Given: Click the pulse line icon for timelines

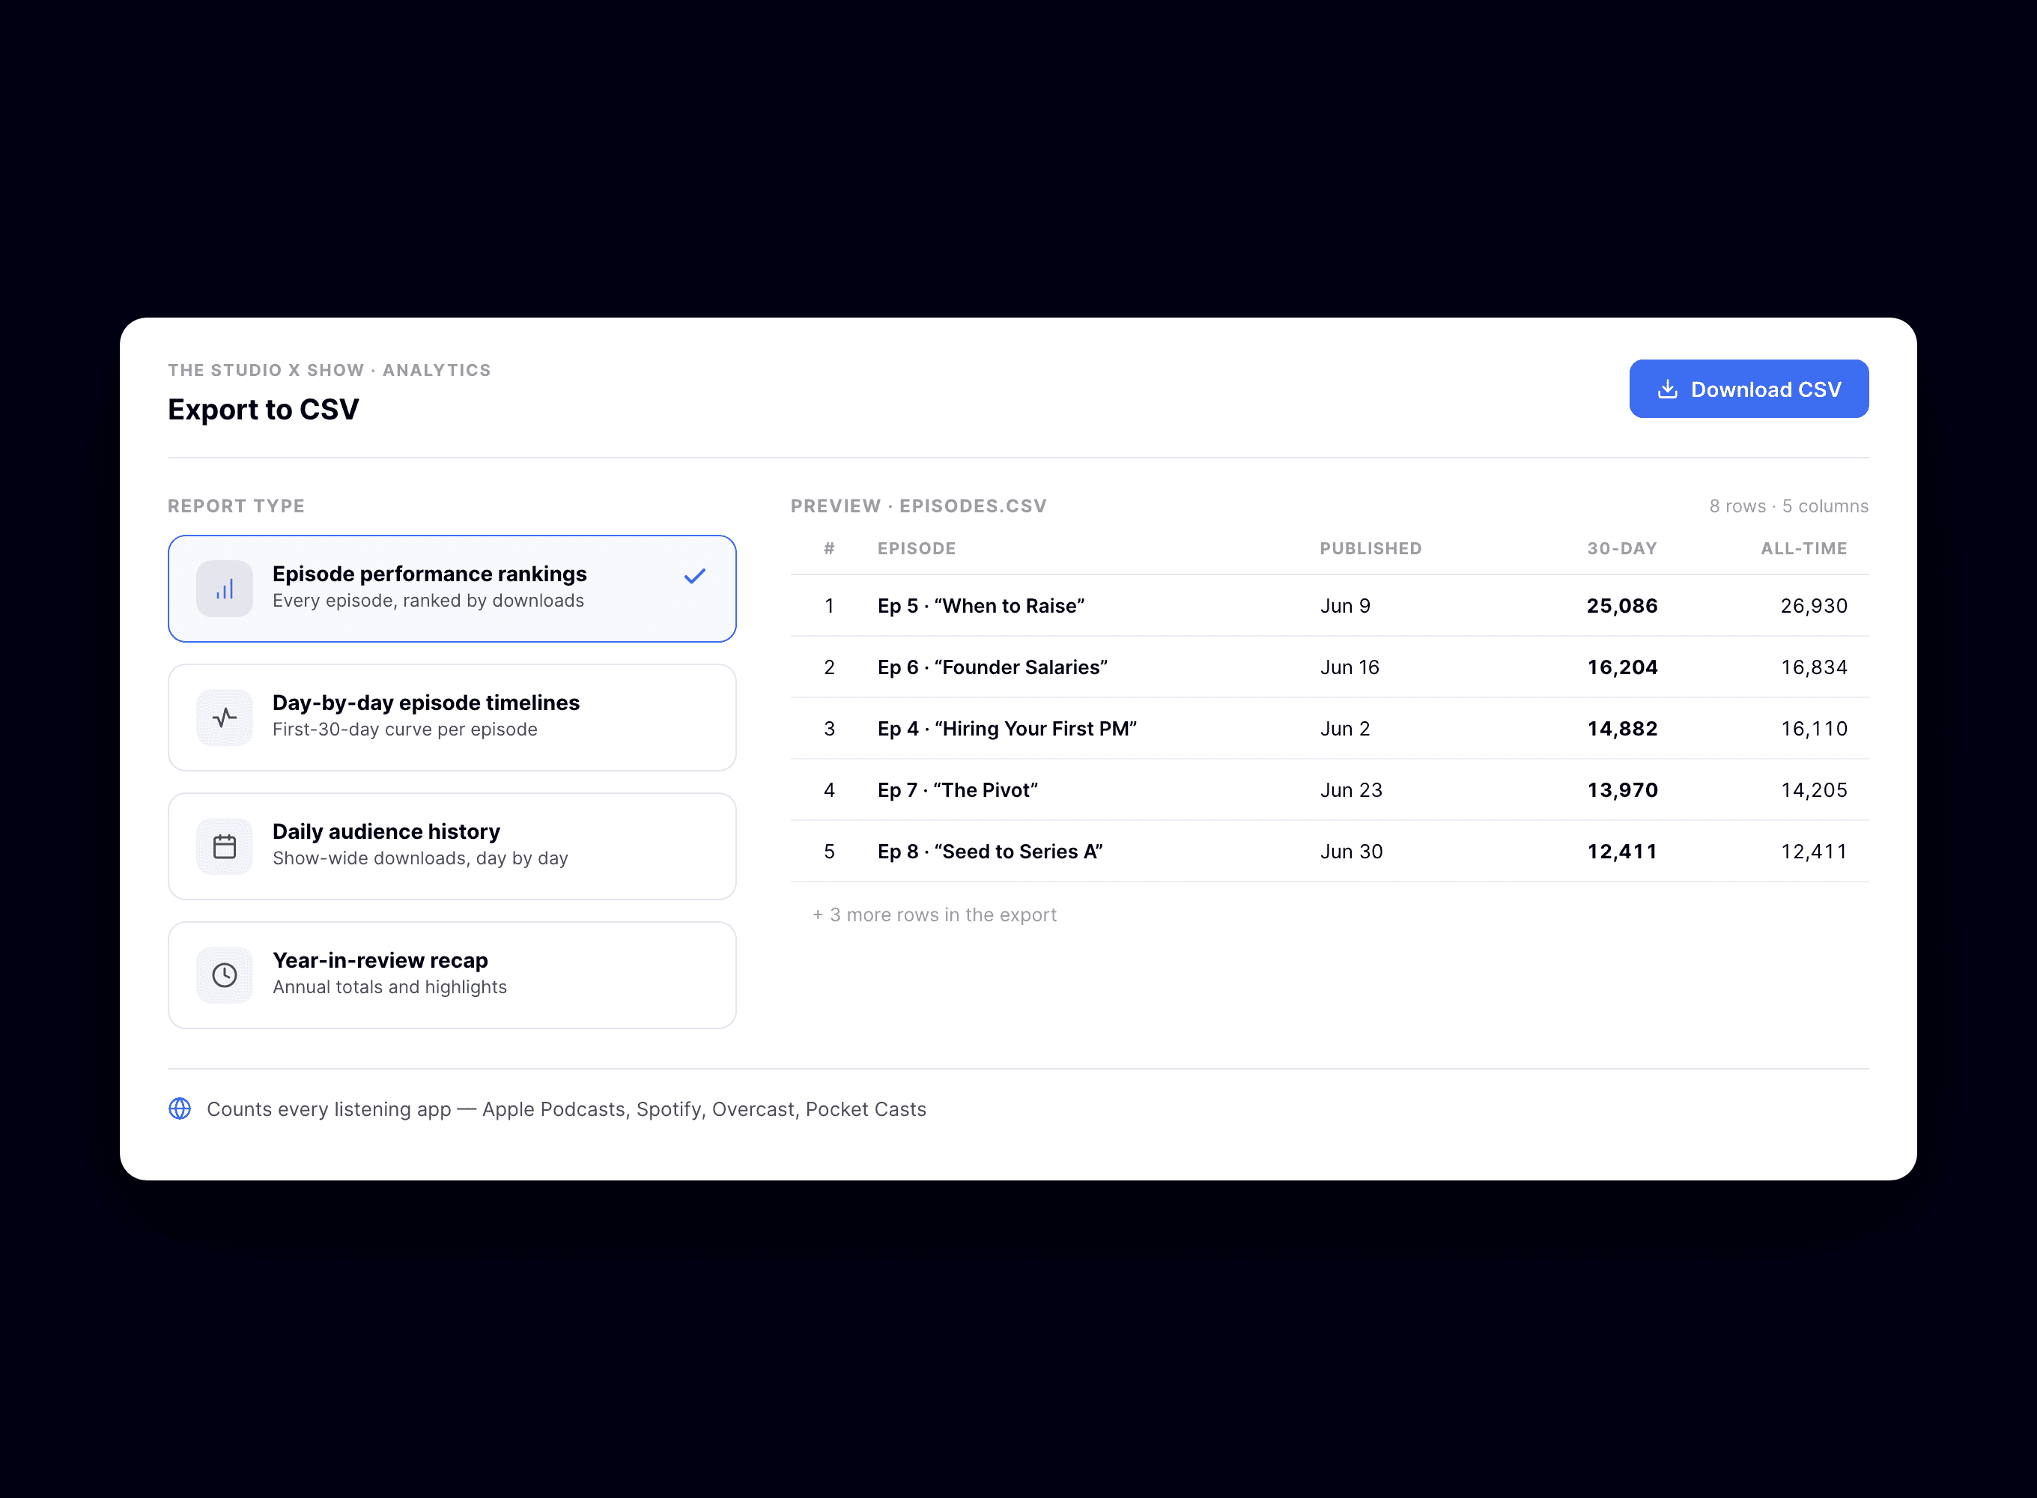Looking at the screenshot, I should pyautogui.click(x=224, y=718).
